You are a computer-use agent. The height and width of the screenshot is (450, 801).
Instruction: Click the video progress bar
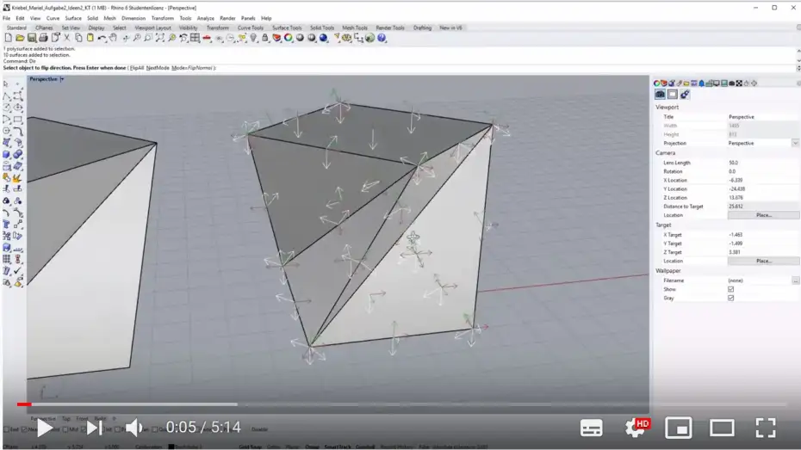pyautogui.click(x=401, y=404)
